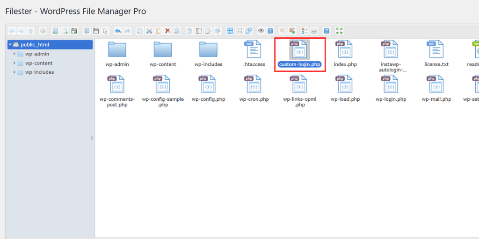Collapse the public_html tree node arrow
The image size is (479, 239).
(x=10, y=45)
